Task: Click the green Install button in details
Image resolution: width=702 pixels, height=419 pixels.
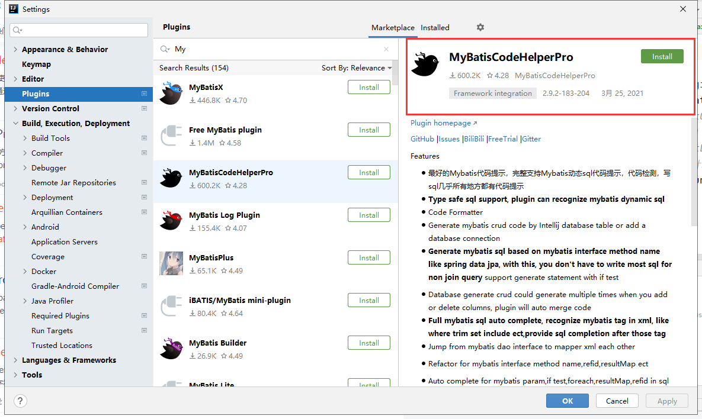Action: point(662,56)
